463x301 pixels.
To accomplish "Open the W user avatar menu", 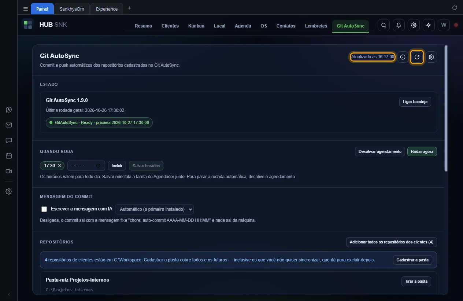I will pos(444,25).
